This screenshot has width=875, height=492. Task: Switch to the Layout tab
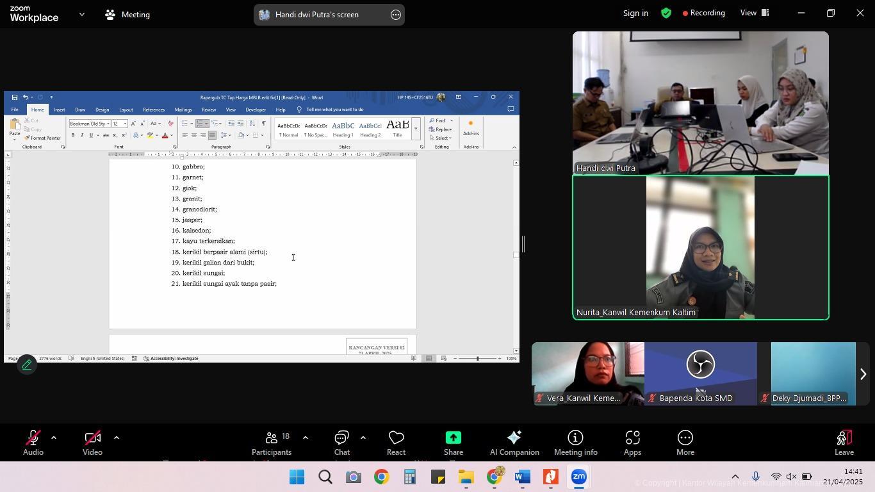[126, 110]
